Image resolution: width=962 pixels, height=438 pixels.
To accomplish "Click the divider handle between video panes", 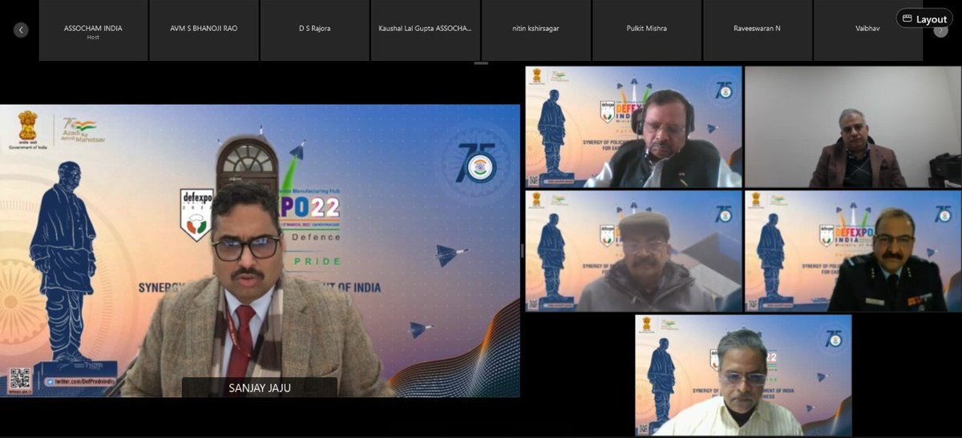I will pyautogui.click(x=523, y=251).
